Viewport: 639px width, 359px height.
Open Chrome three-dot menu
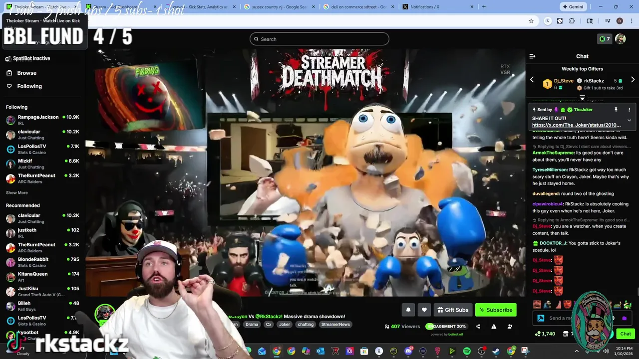[632, 21]
